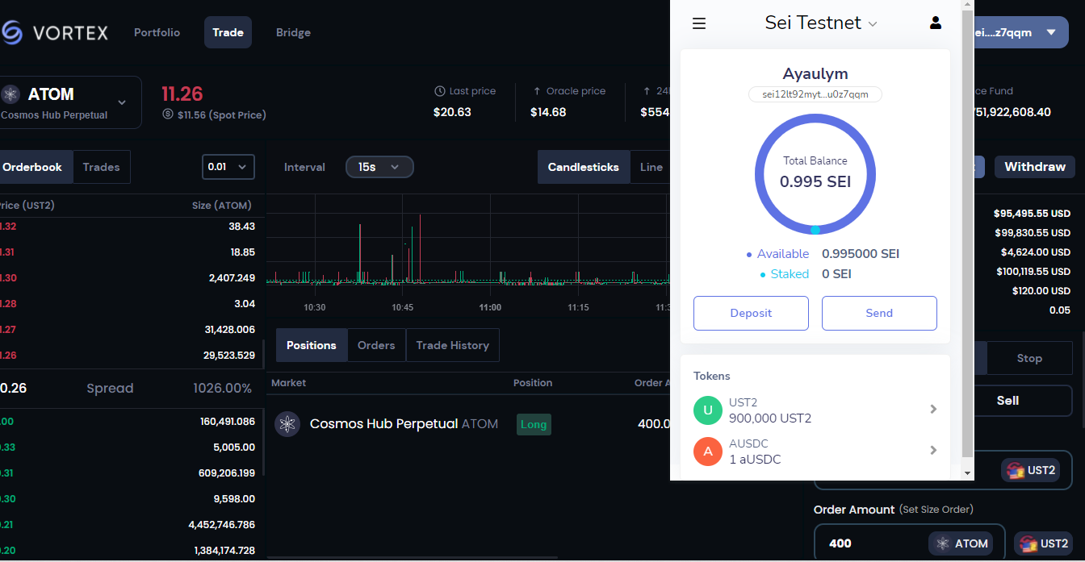Click the 2,407.249 size orderbook row
The image size is (1085, 562).
[129, 278]
